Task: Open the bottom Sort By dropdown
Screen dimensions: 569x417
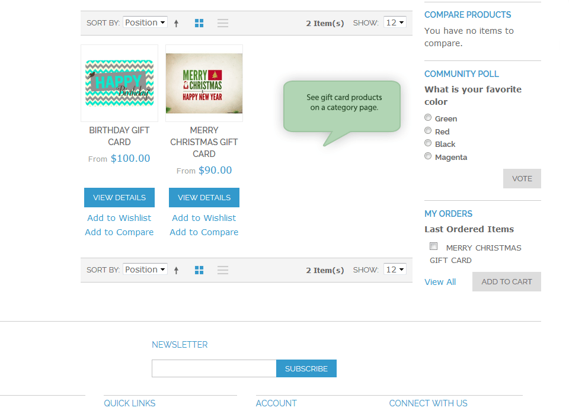Action: click(145, 269)
